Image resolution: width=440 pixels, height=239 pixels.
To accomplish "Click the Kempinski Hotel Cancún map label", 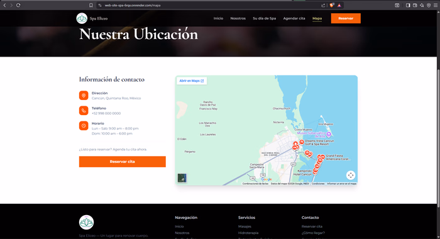I will coord(302,173).
